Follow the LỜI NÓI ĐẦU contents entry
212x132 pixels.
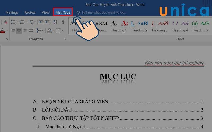(118, 110)
